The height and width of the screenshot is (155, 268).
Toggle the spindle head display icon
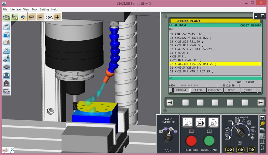(6, 83)
